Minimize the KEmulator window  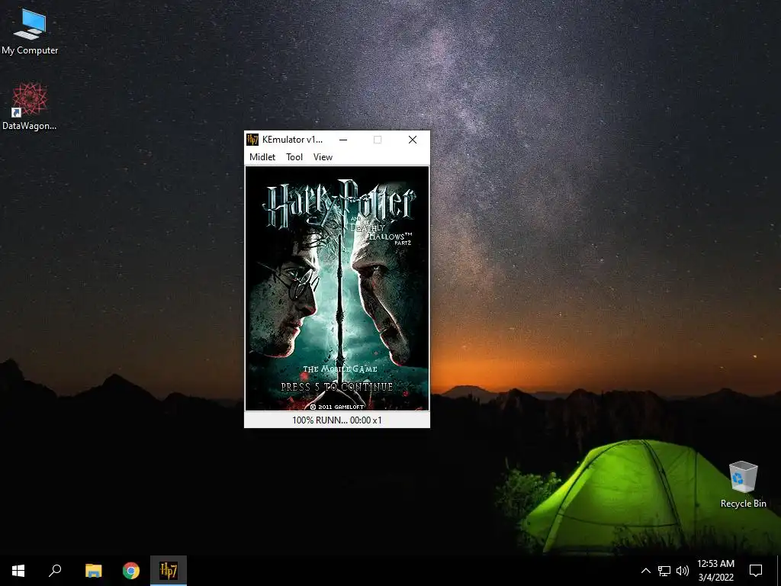(x=343, y=140)
